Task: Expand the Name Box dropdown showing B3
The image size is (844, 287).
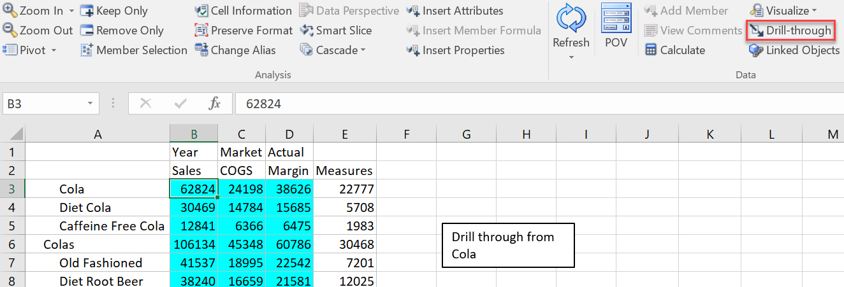Action: (90, 104)
